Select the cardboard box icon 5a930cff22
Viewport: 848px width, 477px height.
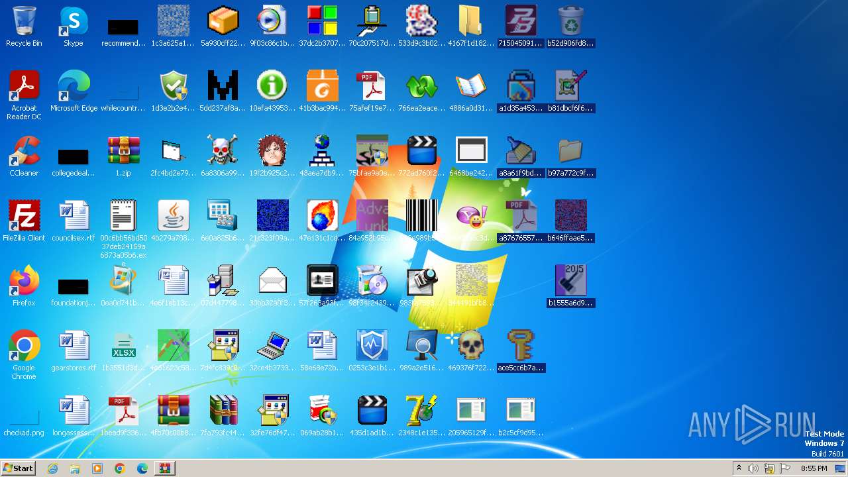tap(223, 26)
